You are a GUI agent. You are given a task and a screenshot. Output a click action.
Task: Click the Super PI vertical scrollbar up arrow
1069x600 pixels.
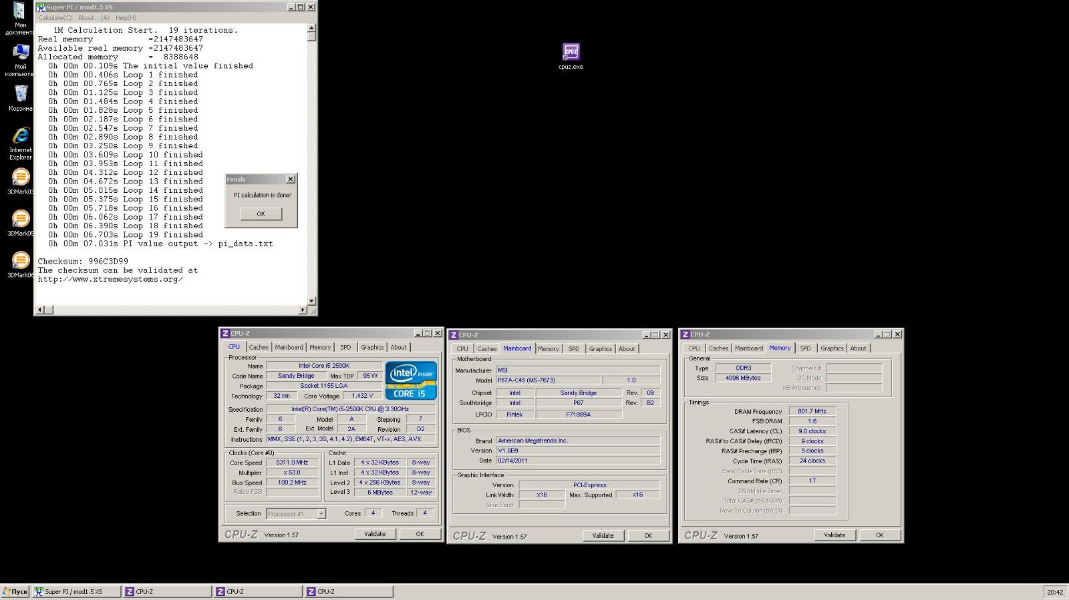(x=311, y=28)
